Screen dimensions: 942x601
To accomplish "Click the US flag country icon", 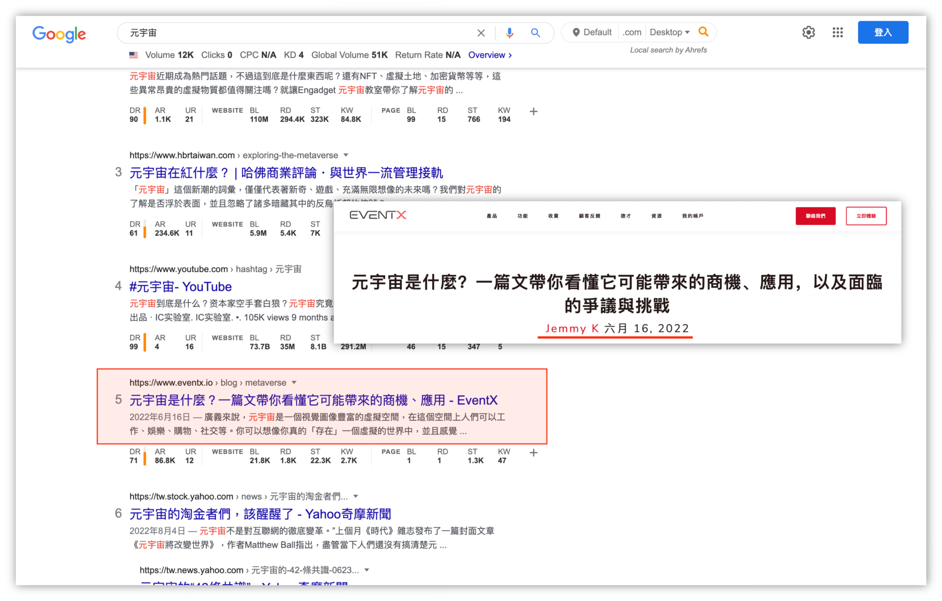I will pos(133,54).
